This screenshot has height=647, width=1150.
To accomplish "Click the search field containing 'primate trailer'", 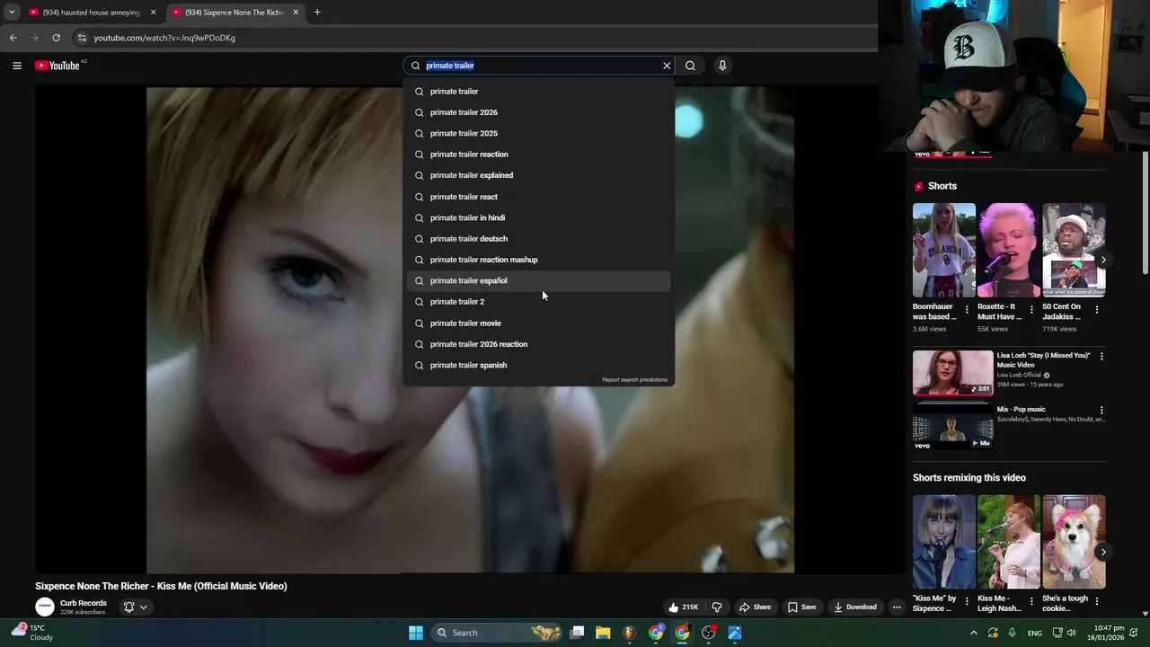I will coord(539,66).
